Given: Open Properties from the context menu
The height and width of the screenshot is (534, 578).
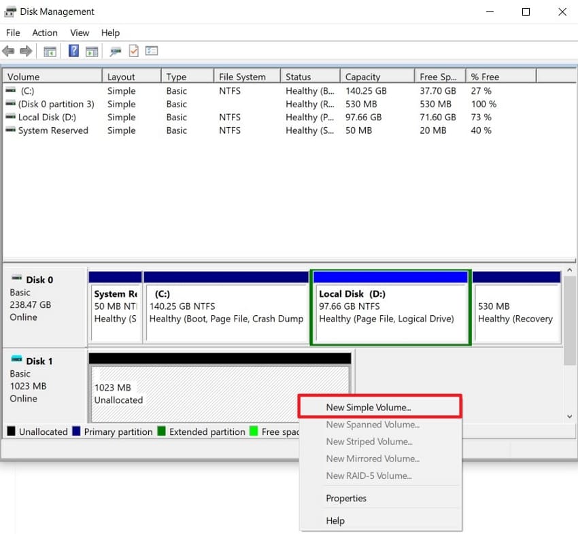Looking at the screenshot, I should pyautogui.click(x=345, y=498).
